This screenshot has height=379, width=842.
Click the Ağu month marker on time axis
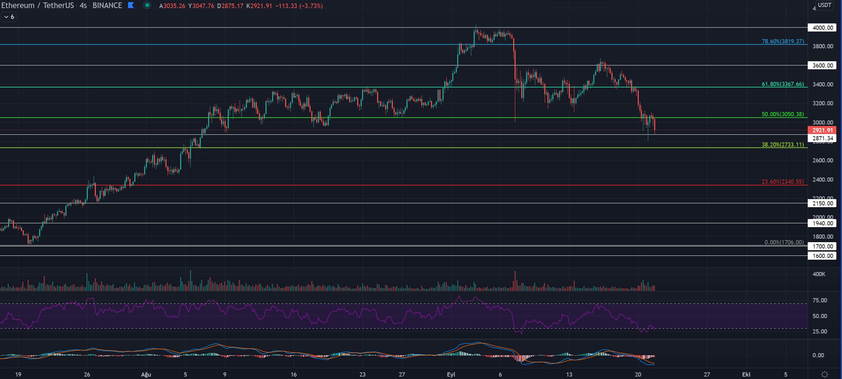[146, 374]
